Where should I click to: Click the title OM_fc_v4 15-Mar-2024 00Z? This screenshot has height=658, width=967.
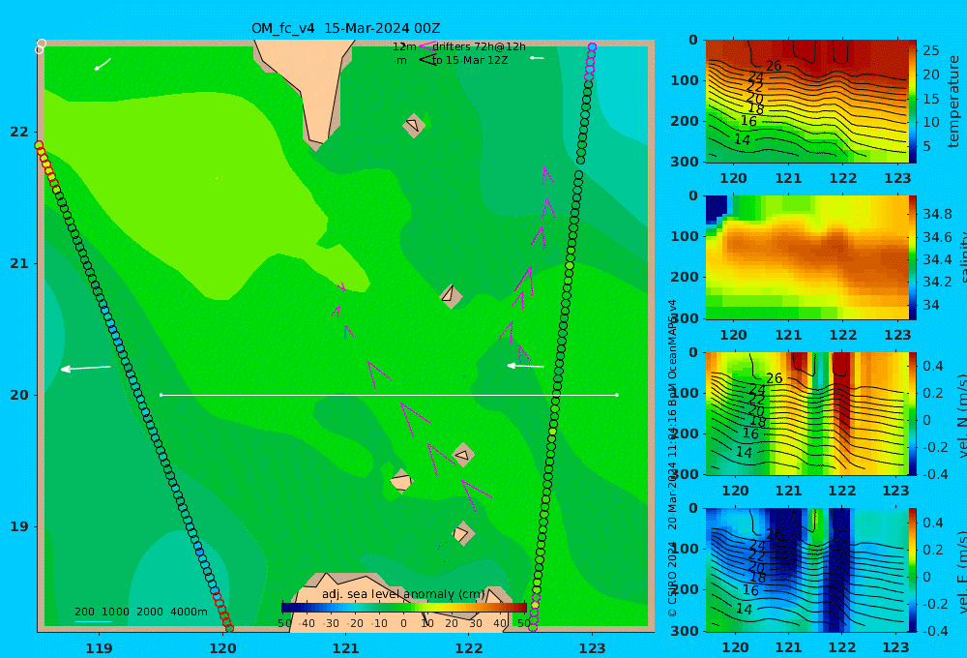[x=345, y=28]
